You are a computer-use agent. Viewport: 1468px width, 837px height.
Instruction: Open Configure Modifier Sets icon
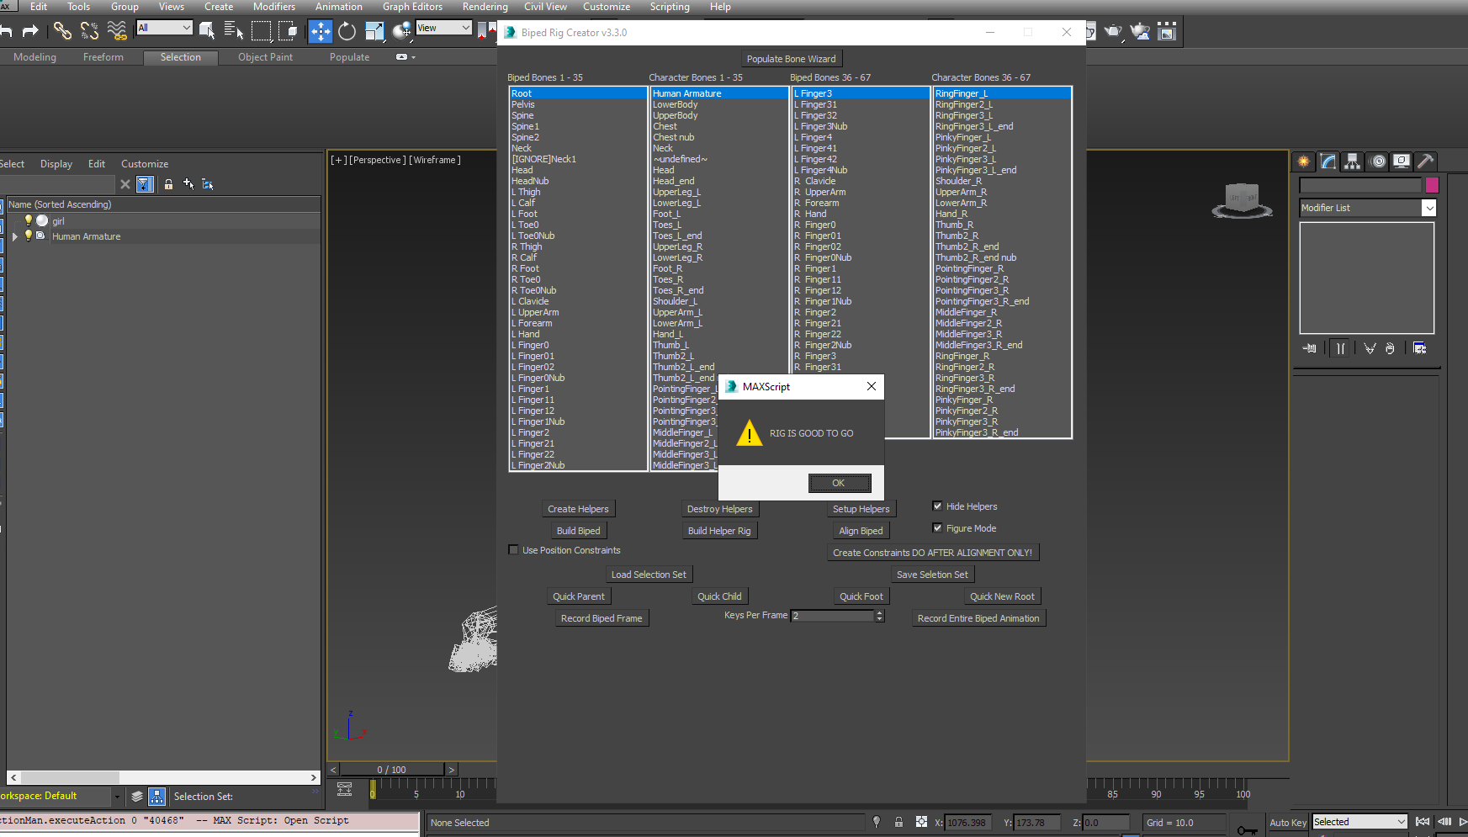(x=1420, y=348)
